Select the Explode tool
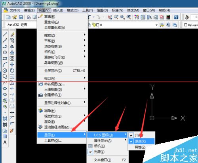198x163 pixels. (12, 131)
